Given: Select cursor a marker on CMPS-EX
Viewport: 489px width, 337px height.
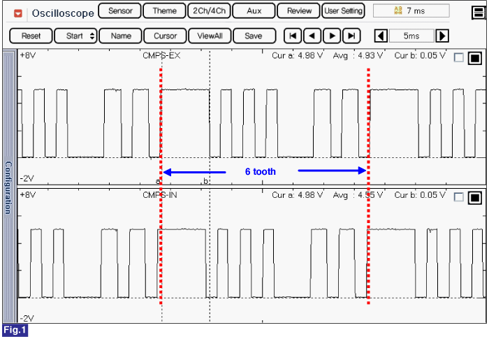Looking at the screenshot, I should [158, 180].
